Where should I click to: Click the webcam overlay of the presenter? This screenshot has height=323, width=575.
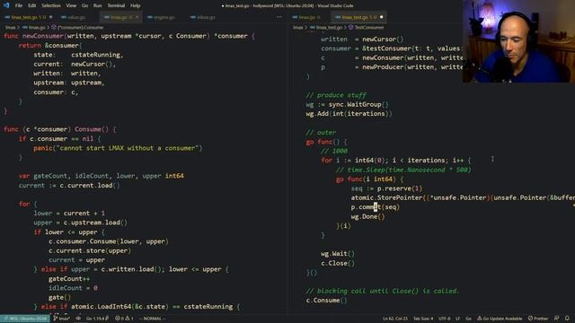518,41
